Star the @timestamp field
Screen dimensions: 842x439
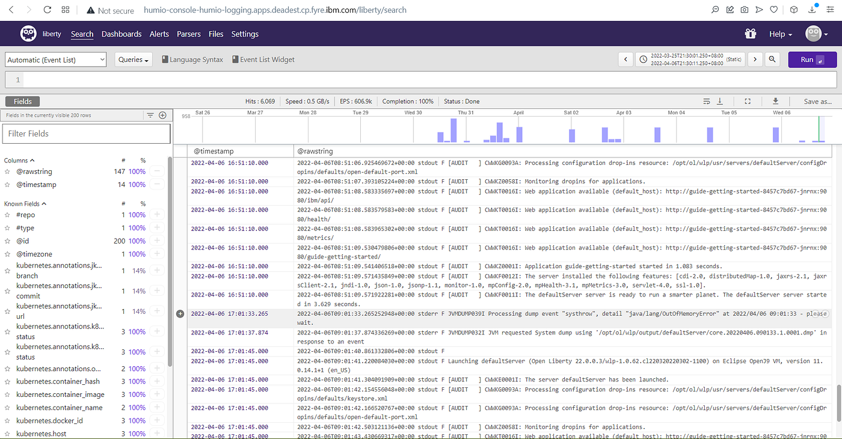click(8, 185)
